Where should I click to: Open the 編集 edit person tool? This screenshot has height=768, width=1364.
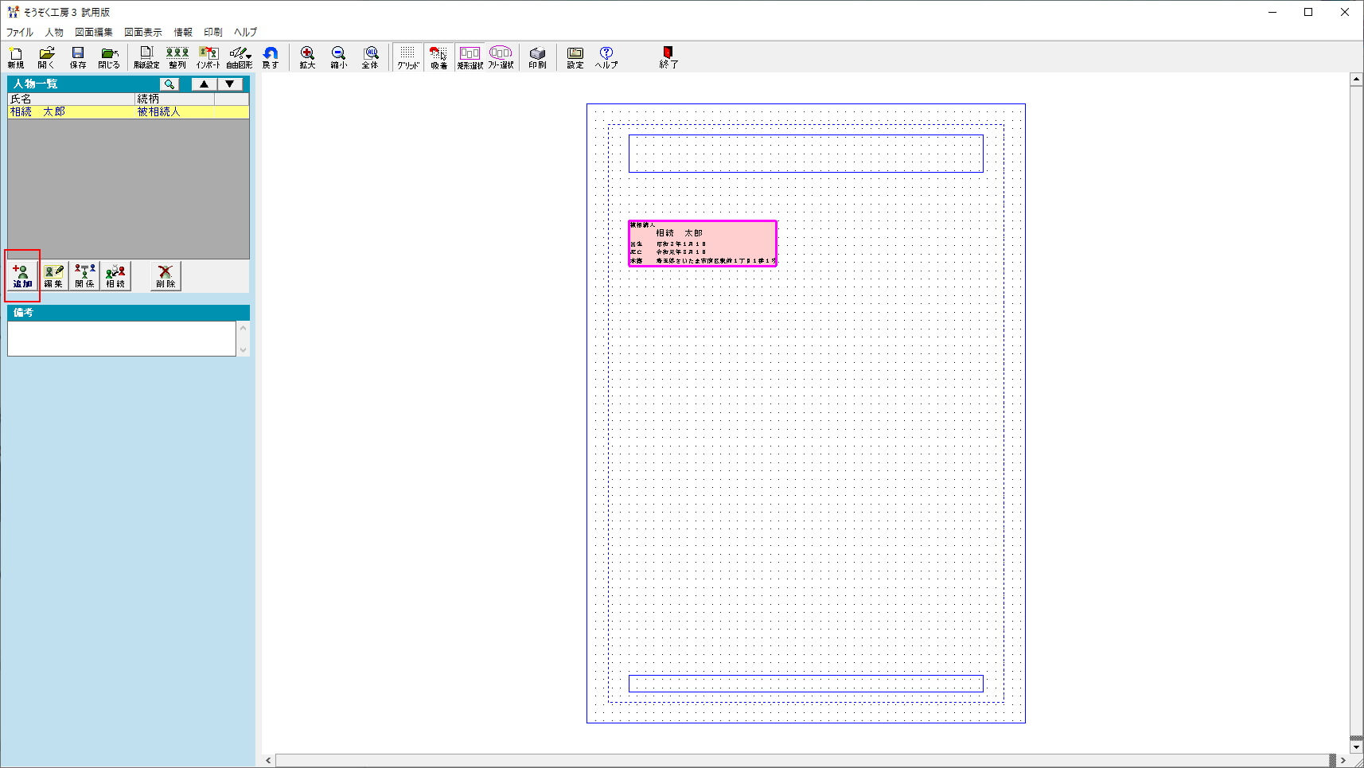click(53, 276)
